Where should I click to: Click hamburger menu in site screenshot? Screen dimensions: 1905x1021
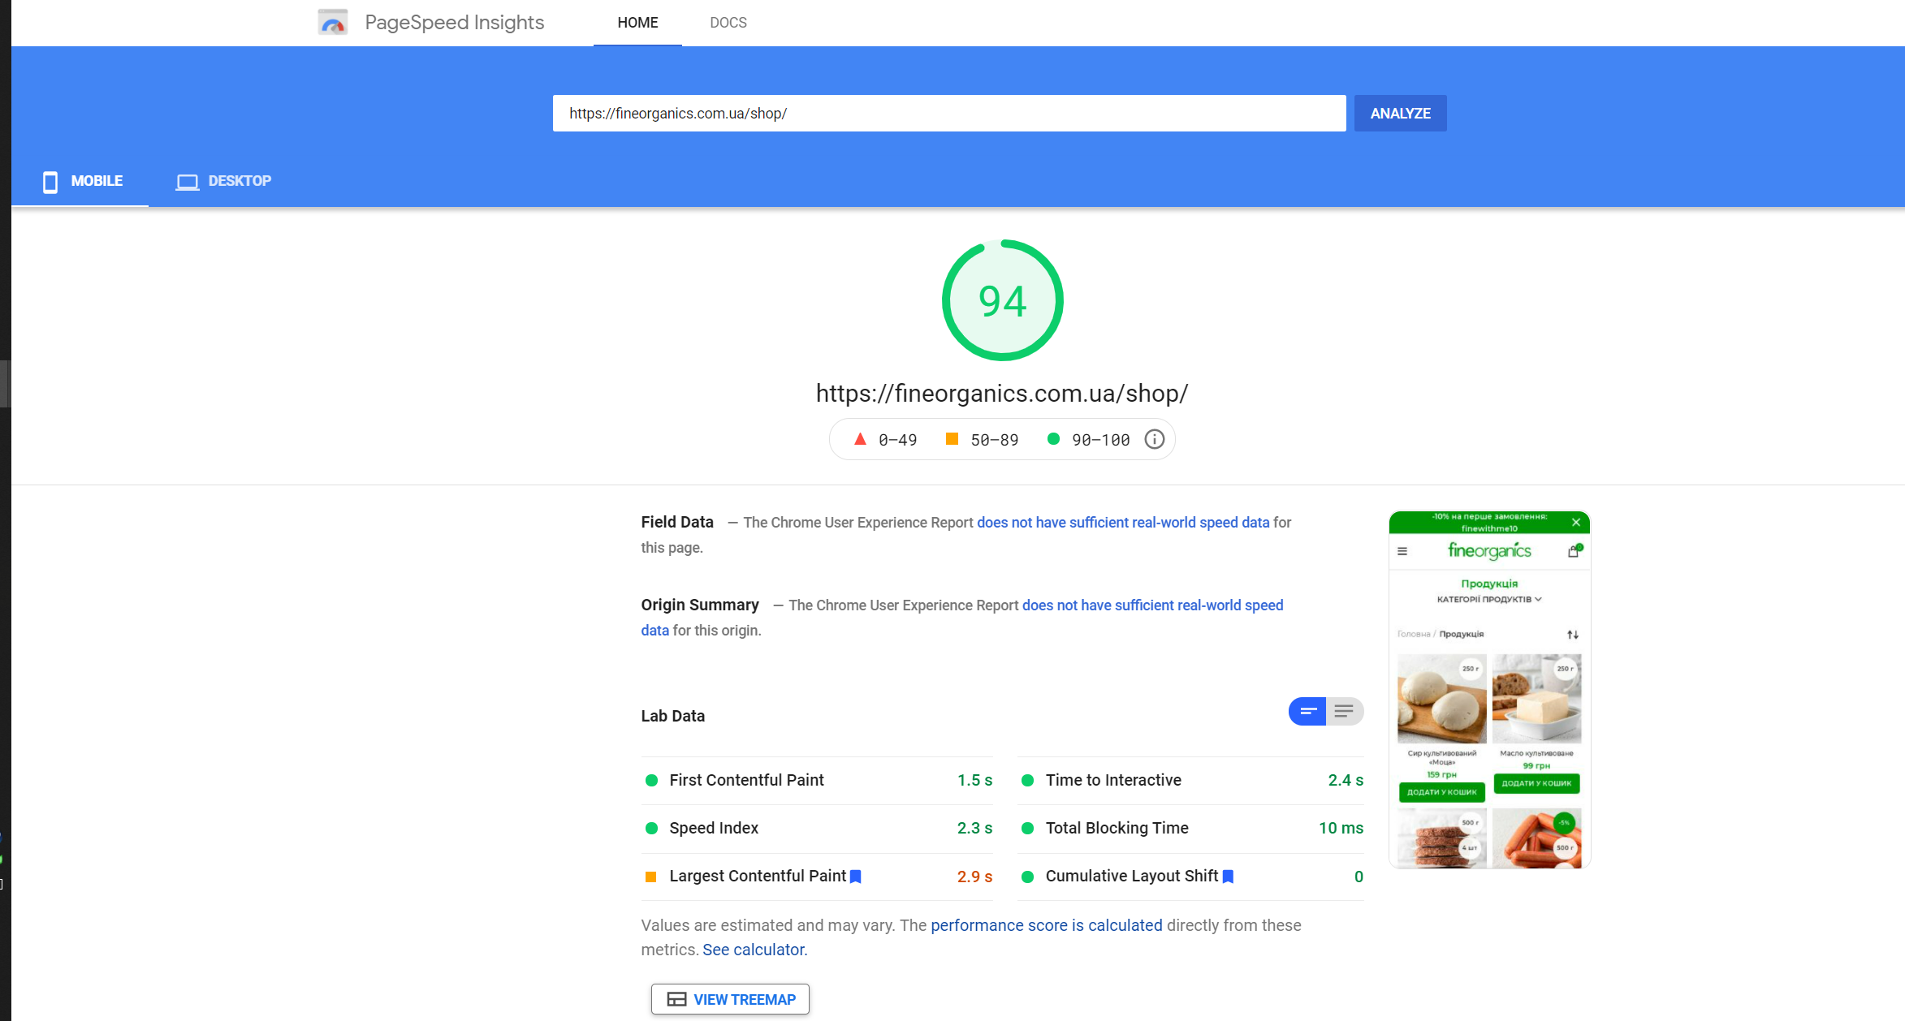(x=1402, y=551)
